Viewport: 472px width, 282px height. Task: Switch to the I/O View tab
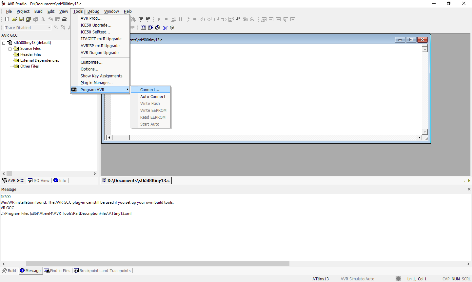click(39, 181)
